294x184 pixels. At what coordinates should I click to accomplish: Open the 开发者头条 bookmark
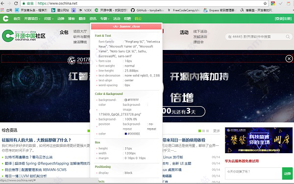[31, 10]
